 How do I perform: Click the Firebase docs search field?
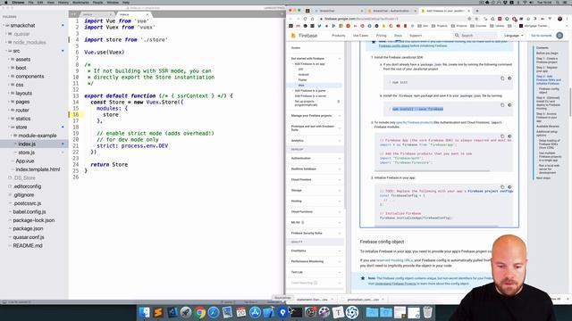point(475,36)
